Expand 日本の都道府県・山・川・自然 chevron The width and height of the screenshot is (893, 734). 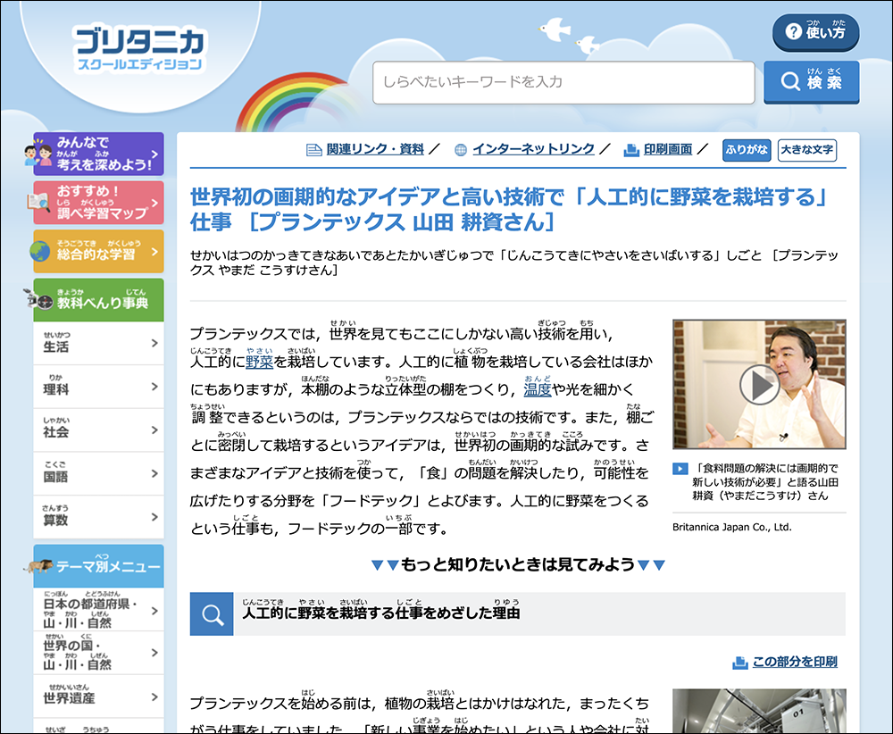[154, 611]
